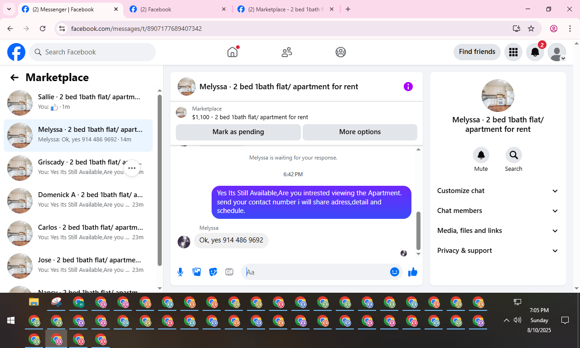Open the emoji picker smiley
This screenshot has height=348, width=580.
point(395,272)
